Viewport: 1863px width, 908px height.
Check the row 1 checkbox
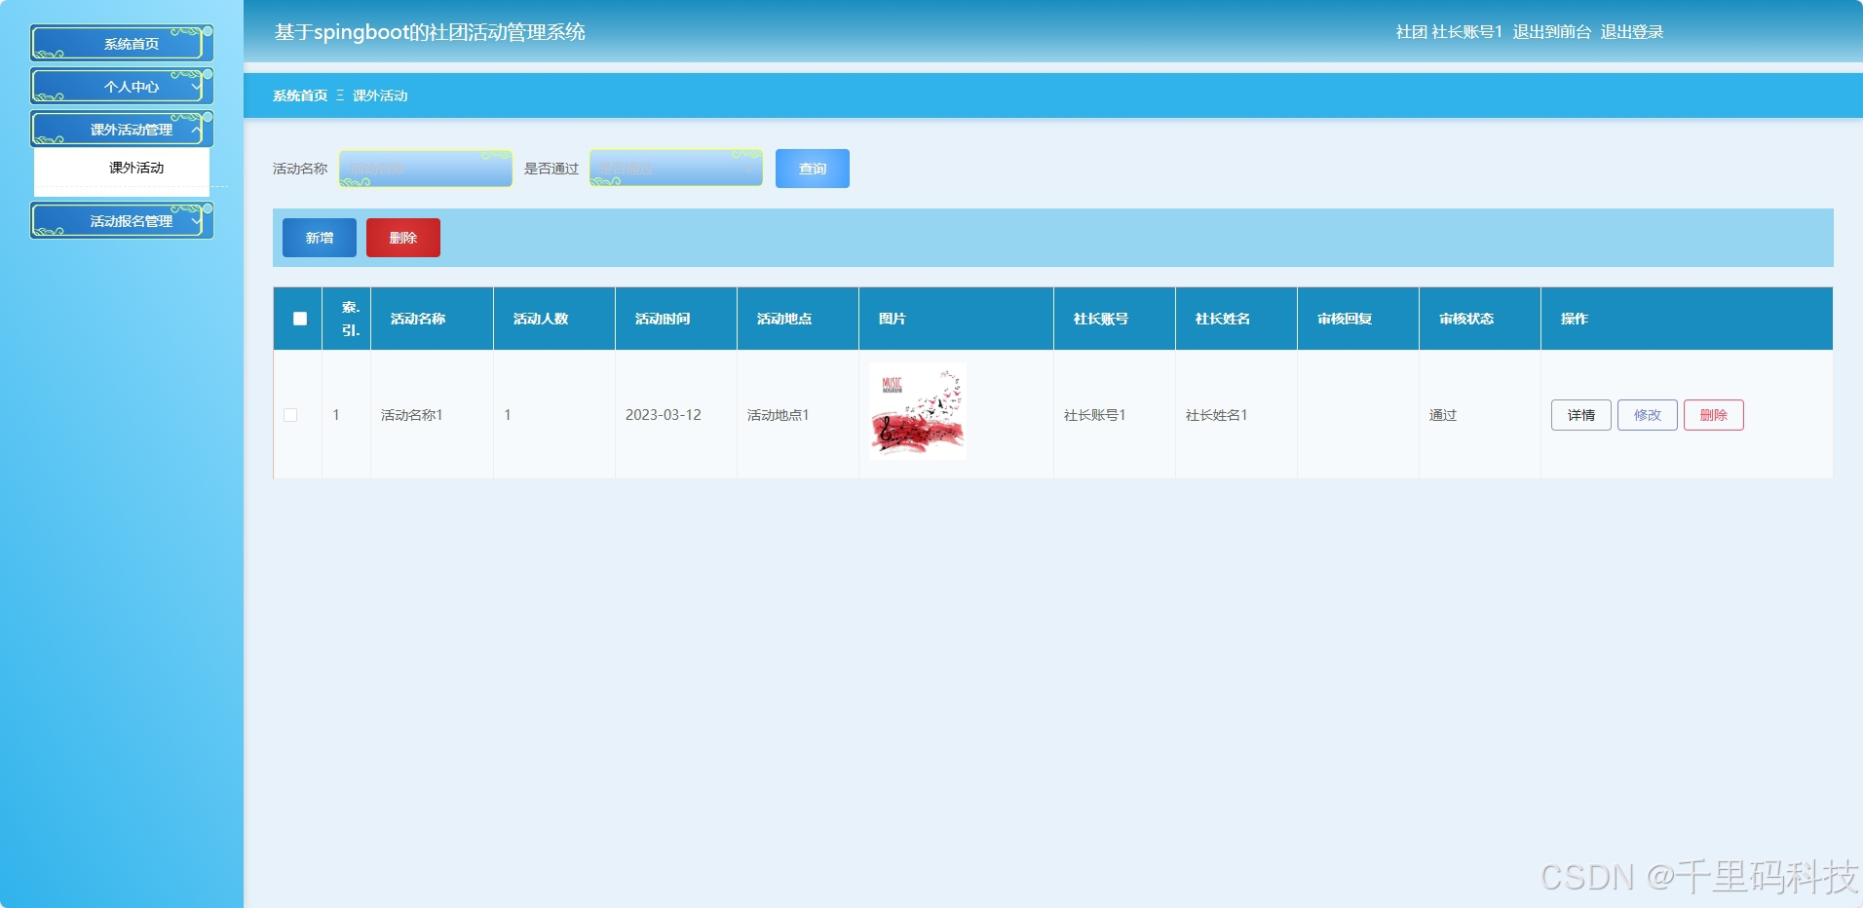click(290, 415)
